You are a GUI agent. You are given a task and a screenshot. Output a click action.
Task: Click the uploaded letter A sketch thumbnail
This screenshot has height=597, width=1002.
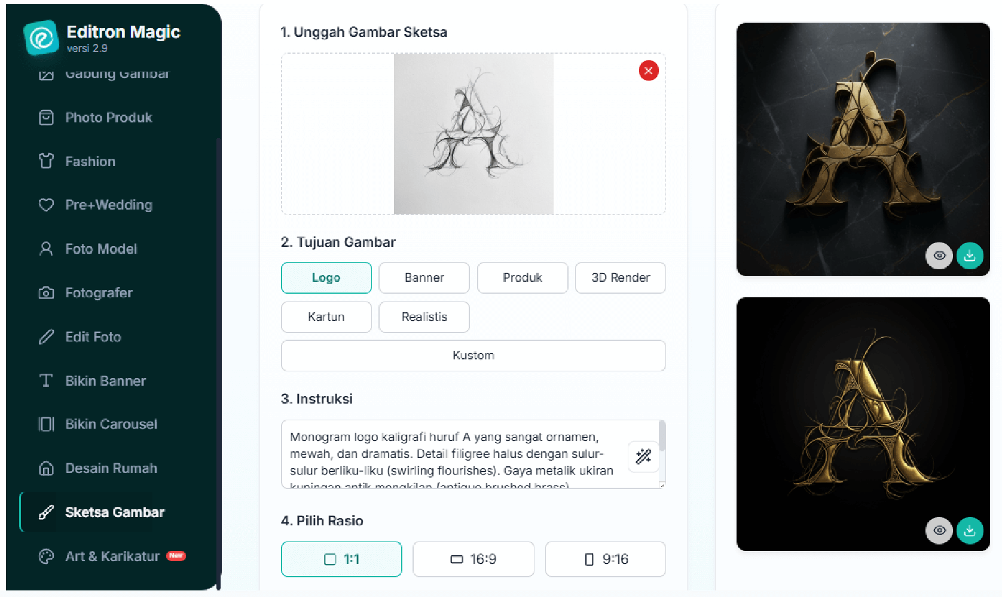pos(473,134)
